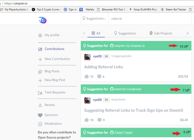Click warning triangle icon beside Review

point(40,105)
